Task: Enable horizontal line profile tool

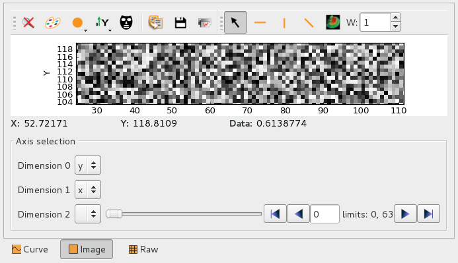Action: [x=260, y=22]
